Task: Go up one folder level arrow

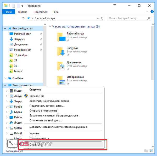Action: pos(23,18)
